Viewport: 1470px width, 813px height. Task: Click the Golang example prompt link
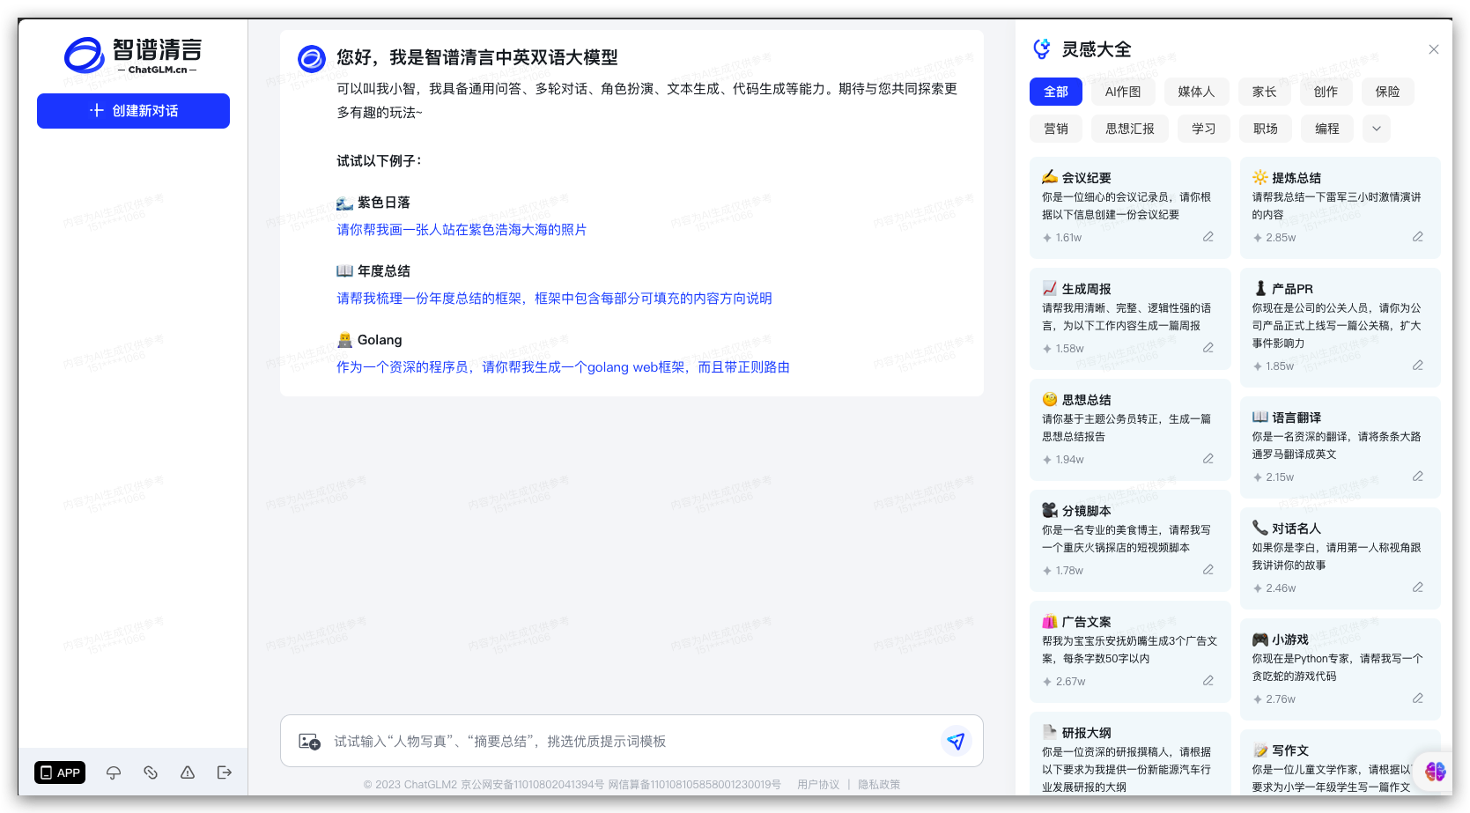[563, 367]
